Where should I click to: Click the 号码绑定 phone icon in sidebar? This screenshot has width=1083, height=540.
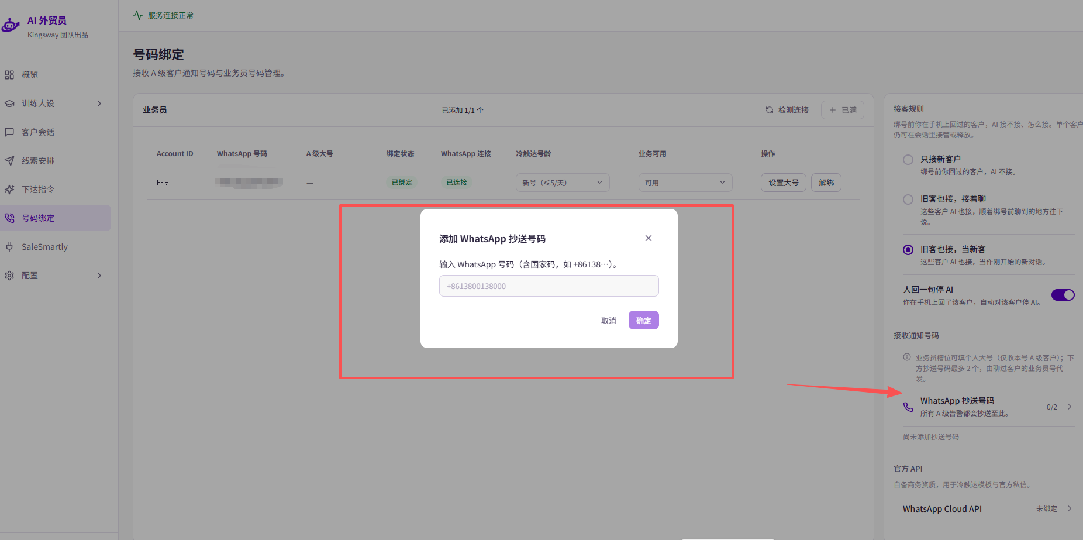9,218
